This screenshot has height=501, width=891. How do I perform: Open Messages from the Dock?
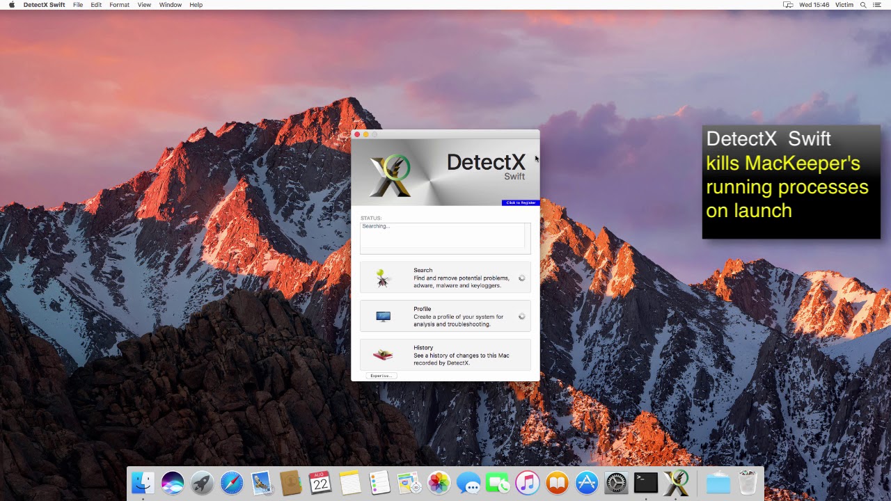click(468, 482)
